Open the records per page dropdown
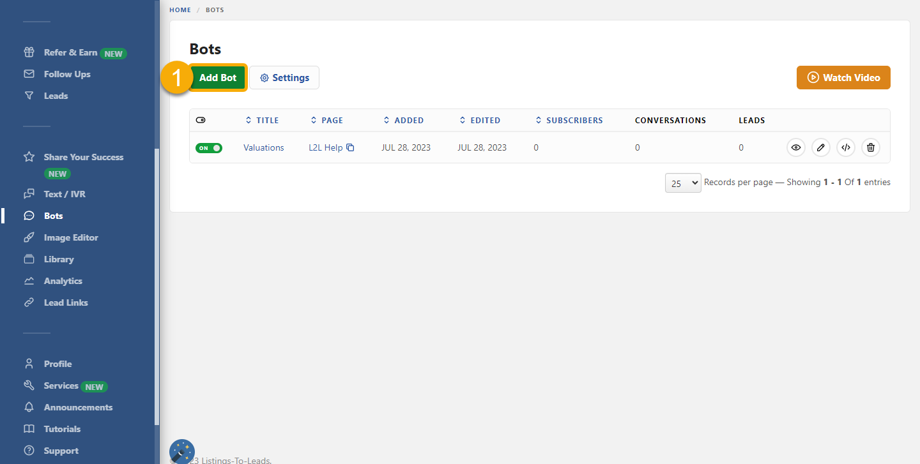 [682, 183]
